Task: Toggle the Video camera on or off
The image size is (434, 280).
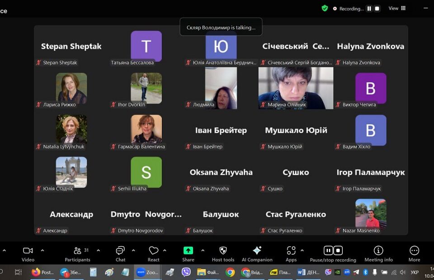Action: 28,251
